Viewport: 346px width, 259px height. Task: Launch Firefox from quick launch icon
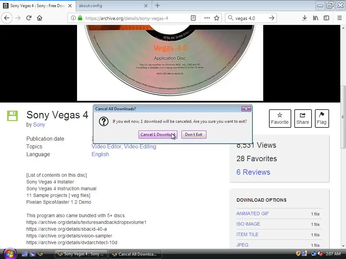point(41,254)
